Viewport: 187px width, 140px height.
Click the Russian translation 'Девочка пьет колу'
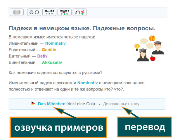click(x=121, y=104)
